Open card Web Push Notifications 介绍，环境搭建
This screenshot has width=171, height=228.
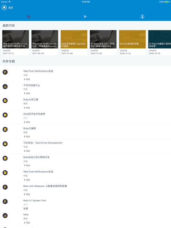(45, 43)
